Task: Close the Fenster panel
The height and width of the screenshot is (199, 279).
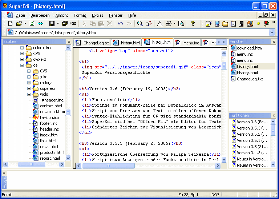Action: [x=274, y=42]
